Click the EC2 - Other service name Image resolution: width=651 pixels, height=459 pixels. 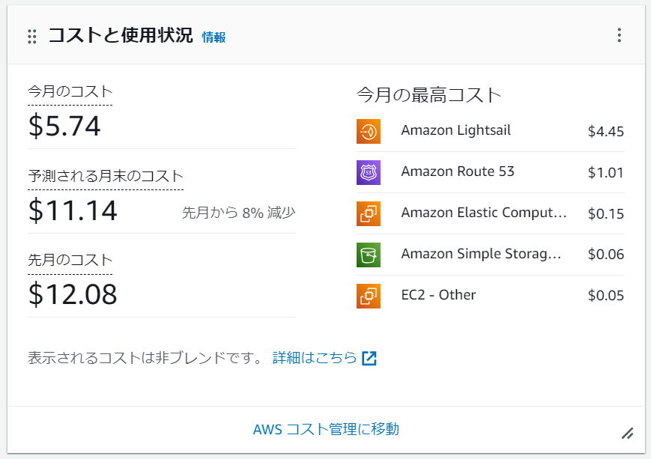pos(438,295)
